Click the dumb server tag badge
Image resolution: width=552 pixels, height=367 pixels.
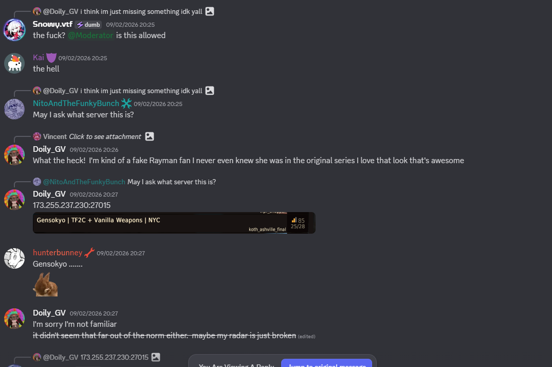click(x=88, y=25)
